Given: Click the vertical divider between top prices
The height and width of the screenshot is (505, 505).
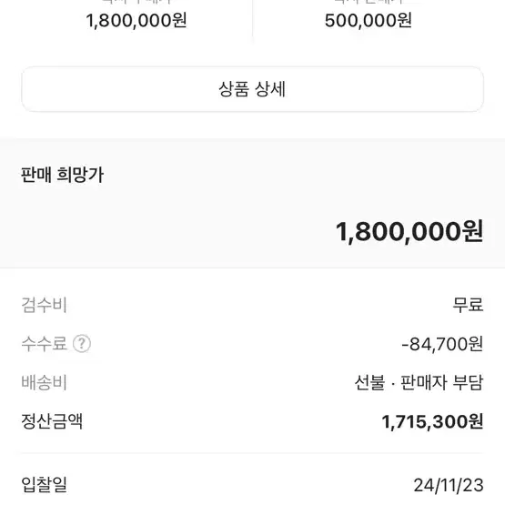Looking at the screenshot, I should (253, 19).
